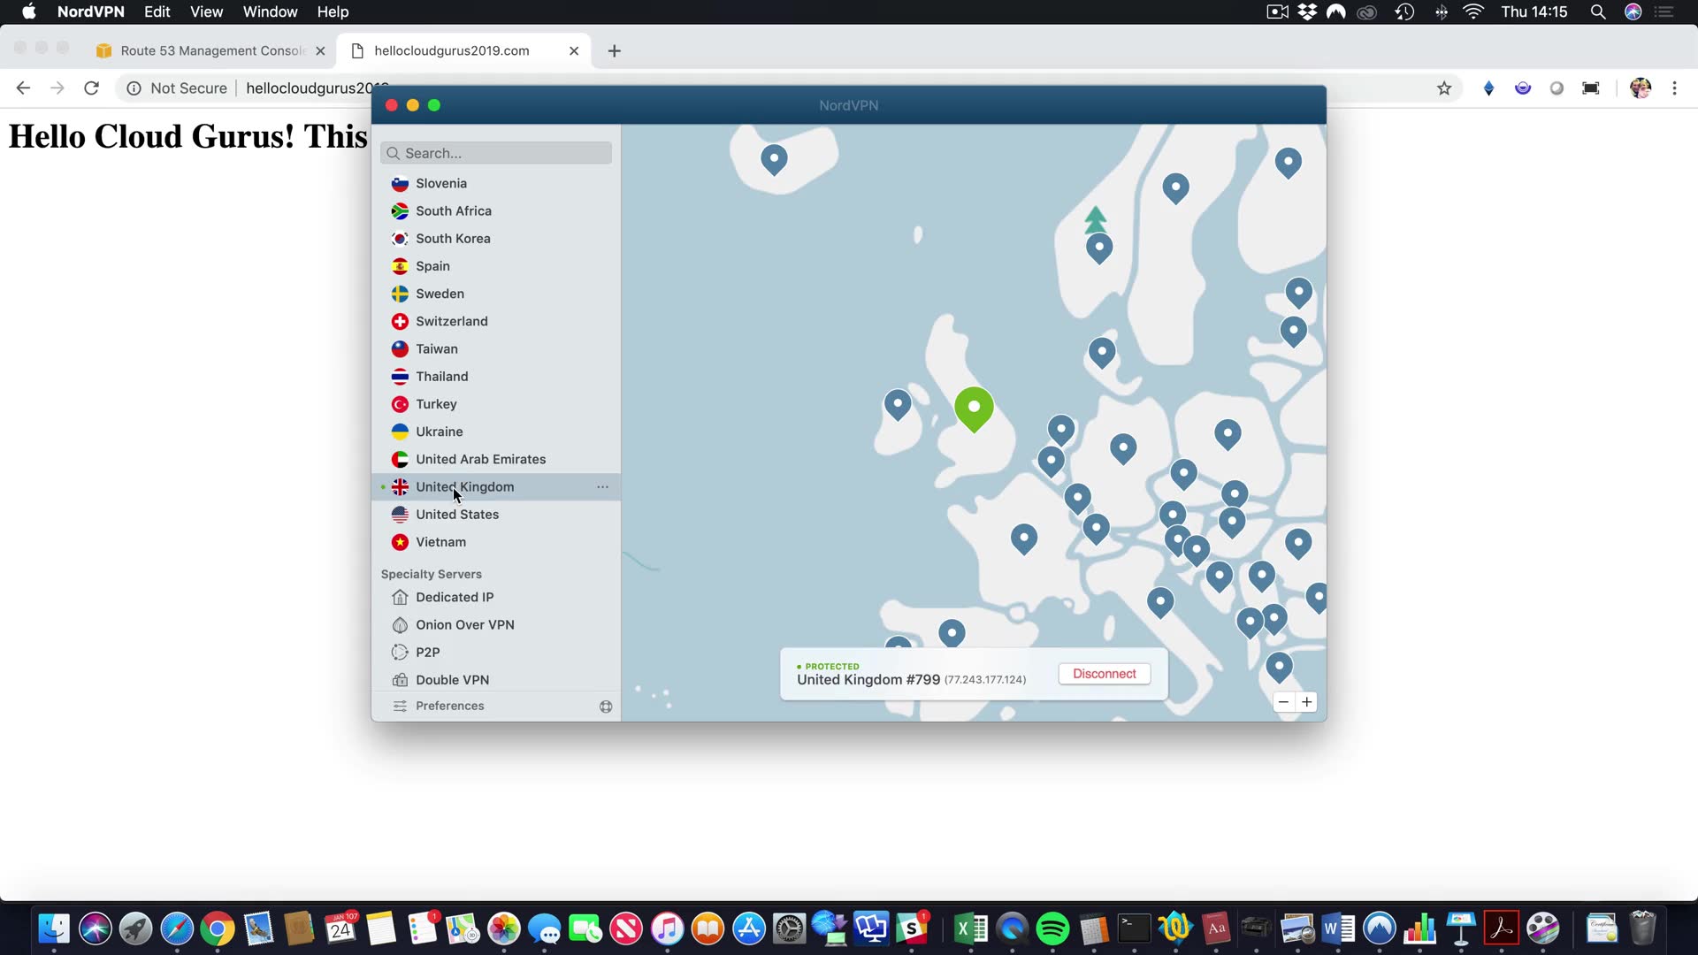Bookmark the page with star icon
The width and height of the screenshot is (1698, 955).
pyautogui.click(x=1444, y=88)
